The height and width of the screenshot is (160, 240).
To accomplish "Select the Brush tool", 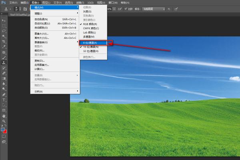I will [x=4, y=58].
